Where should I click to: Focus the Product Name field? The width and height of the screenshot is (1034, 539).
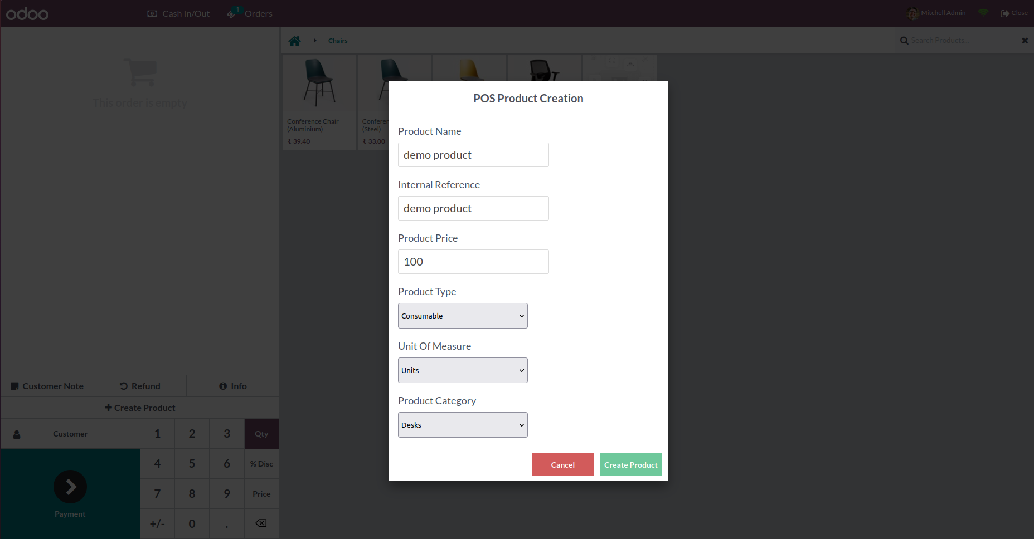(473, 155)
